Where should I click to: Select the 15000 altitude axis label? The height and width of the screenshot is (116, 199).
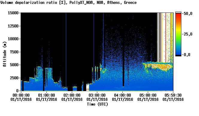13,13
